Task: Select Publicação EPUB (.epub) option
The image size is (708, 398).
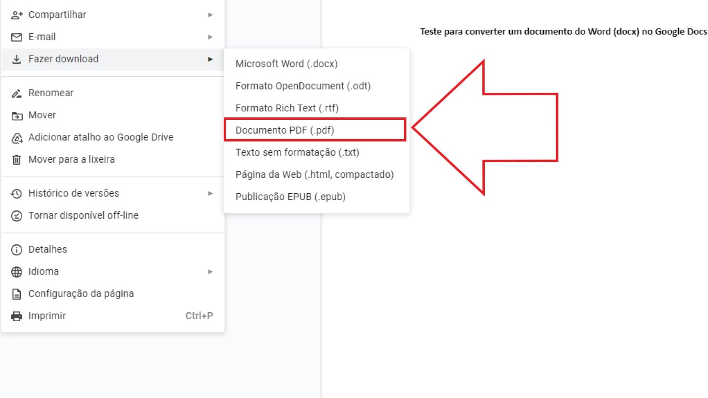Action: tap(290, 197)
